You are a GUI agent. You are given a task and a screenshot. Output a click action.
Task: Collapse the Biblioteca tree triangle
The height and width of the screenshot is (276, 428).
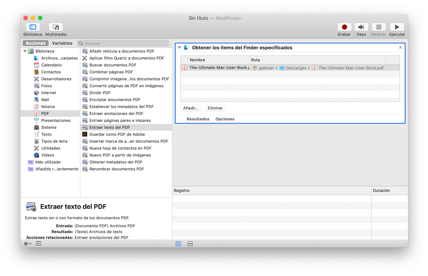coord(25,51)
